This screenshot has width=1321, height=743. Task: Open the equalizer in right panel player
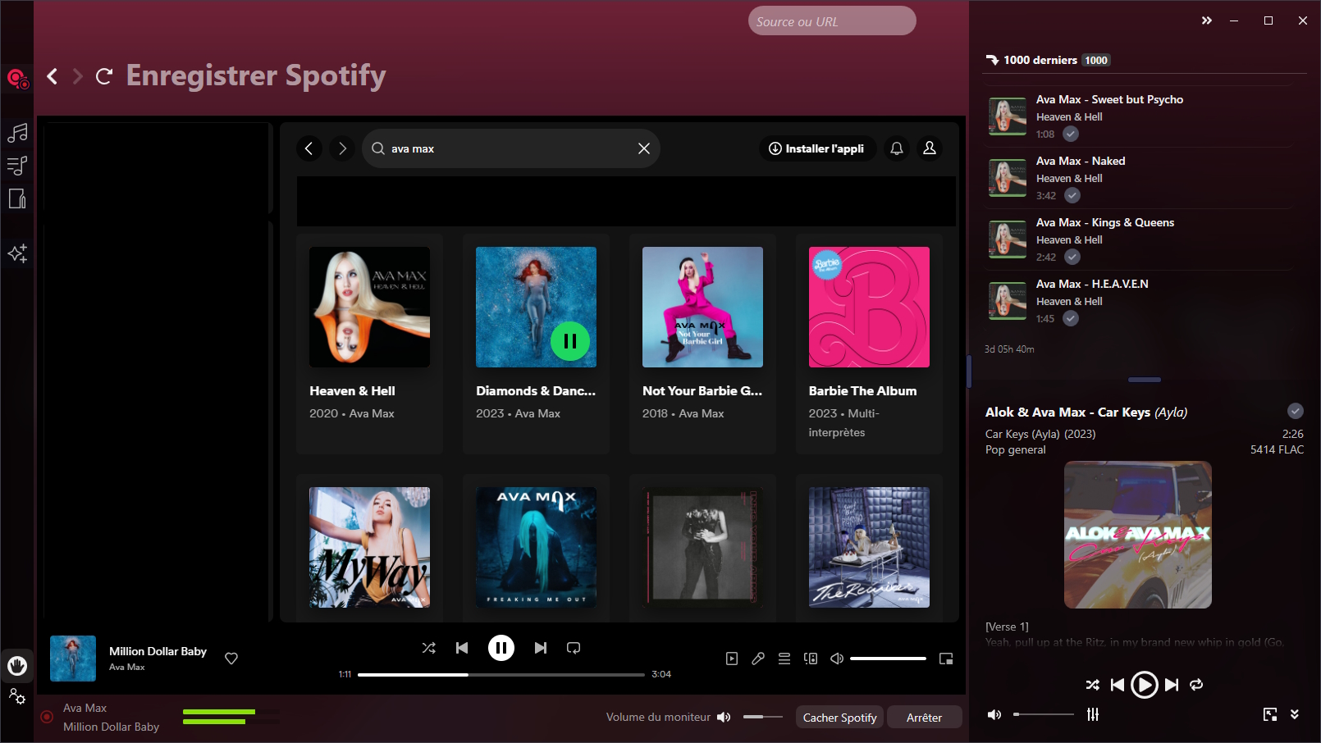pyautogui.click(x=1093, y=714)
